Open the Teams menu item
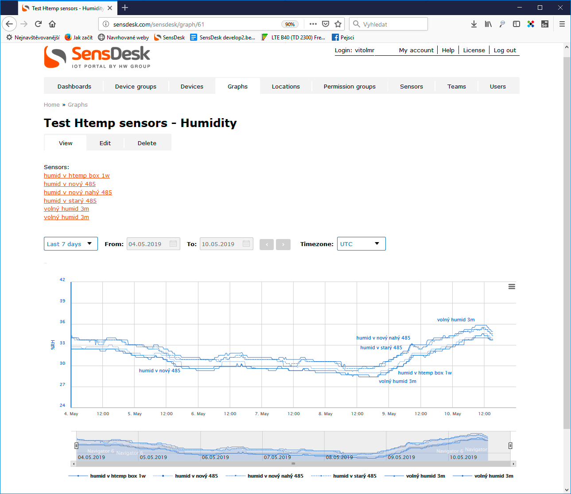Viewport: 571px width, 494px height. [457, 86]
